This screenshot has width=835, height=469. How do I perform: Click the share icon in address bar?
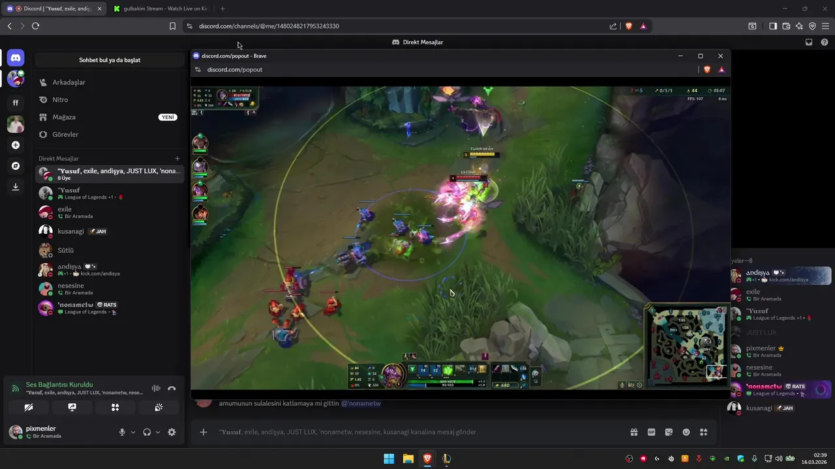(613, 26)
